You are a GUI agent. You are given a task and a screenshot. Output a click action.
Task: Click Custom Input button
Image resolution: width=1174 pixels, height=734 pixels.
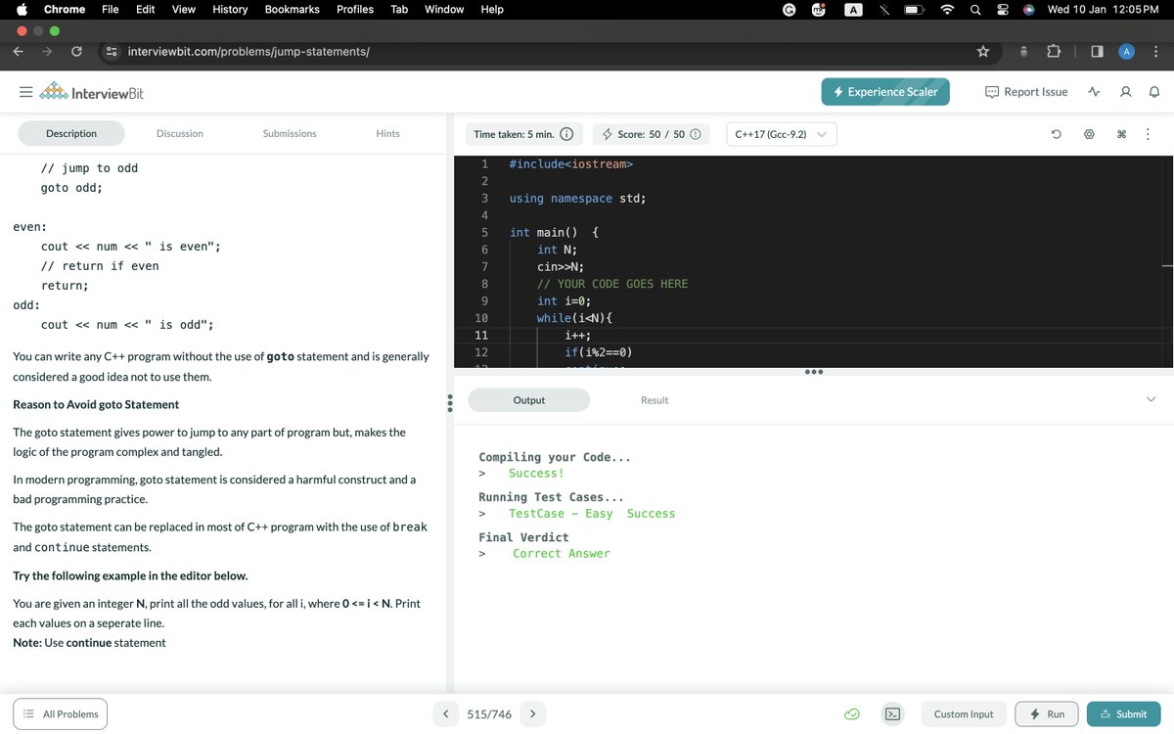coord(964,714)
